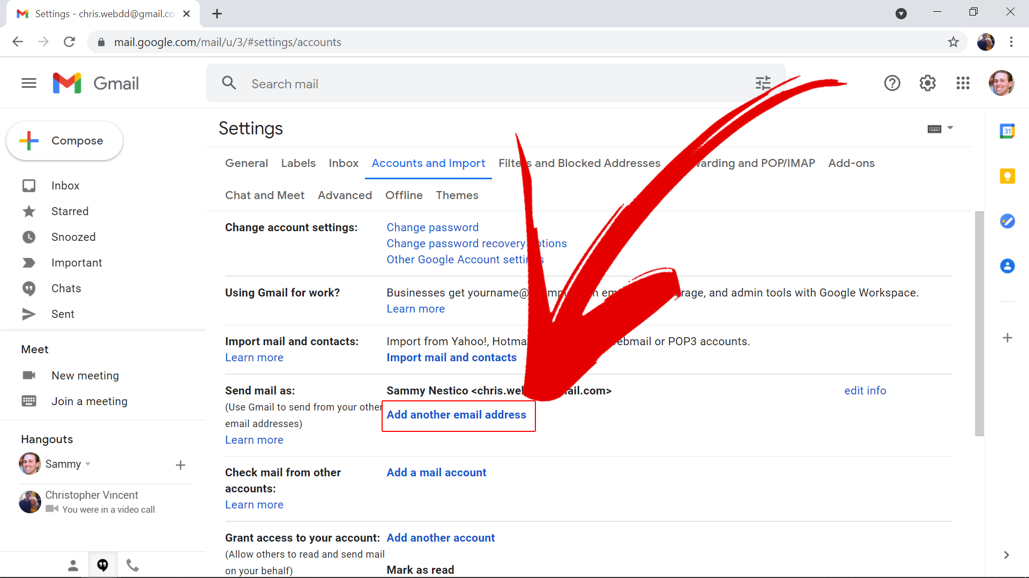
Task: Switch to Hangouts phone calls icon
Action: (132, 565)
